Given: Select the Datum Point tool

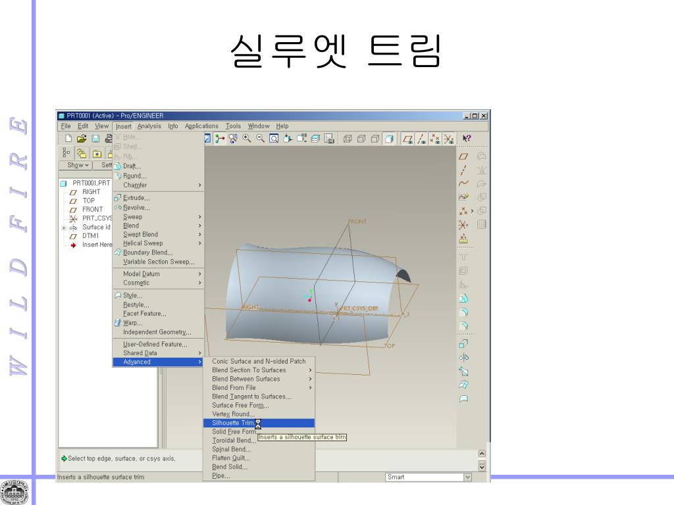Looking at the screenshot, I should [x=463, y=211].
